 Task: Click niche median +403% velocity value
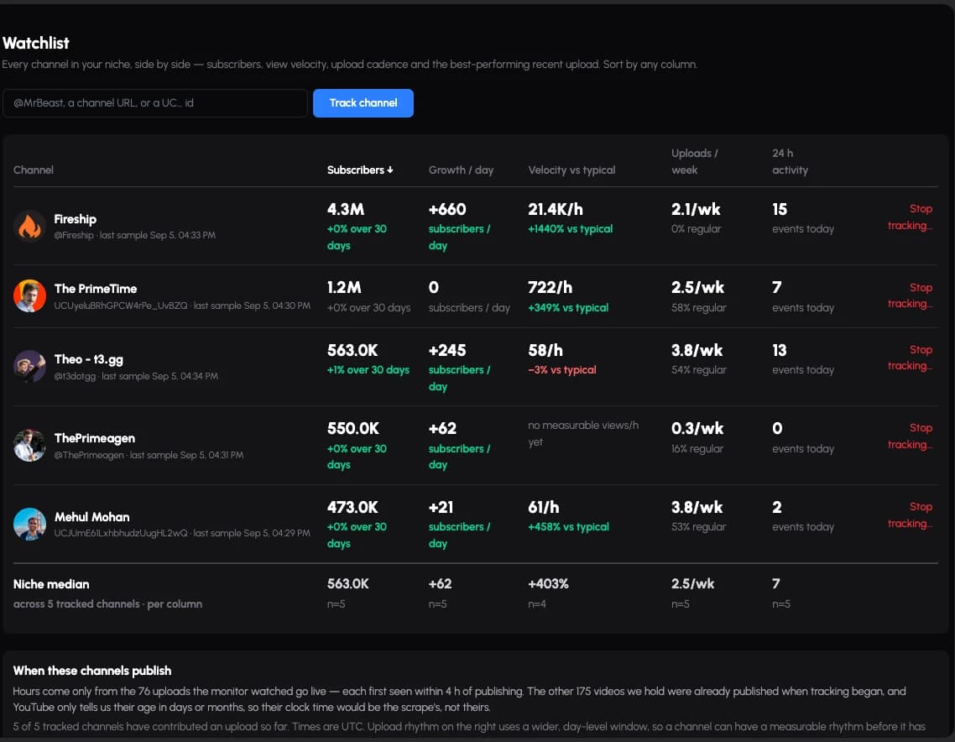pyautogui.click(x=548, y=583)
